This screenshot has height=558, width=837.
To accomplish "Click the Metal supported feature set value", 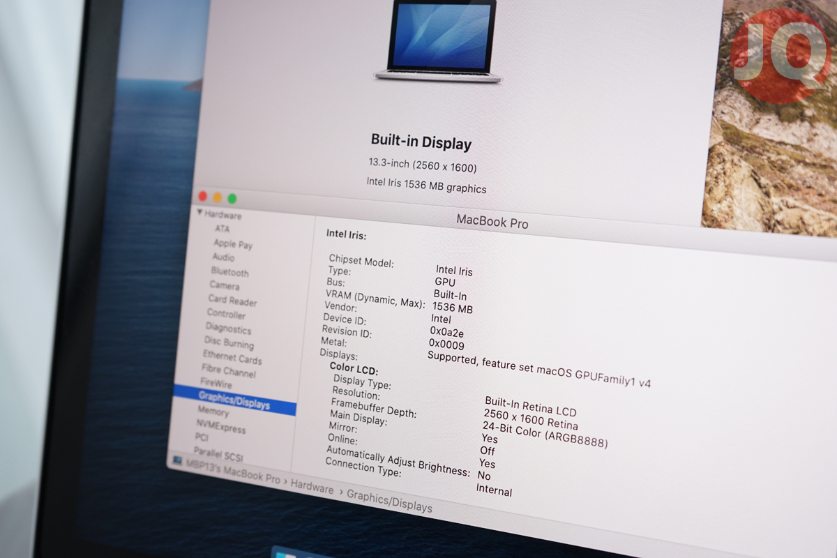I will [538, 368].
